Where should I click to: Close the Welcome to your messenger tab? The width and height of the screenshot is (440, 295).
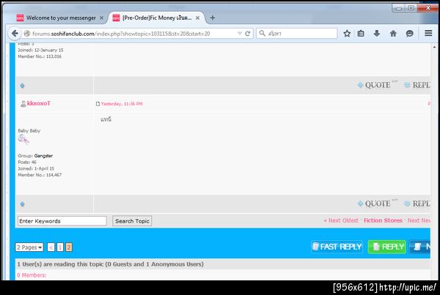click(102, 18)
